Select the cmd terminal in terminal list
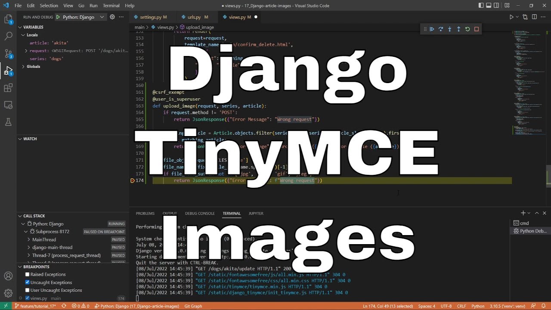The image size is (551, 310). (524, 223)
